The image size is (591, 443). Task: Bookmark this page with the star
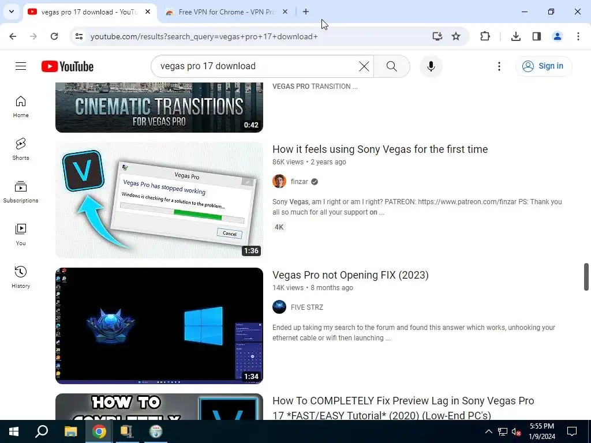pos(456,36)
